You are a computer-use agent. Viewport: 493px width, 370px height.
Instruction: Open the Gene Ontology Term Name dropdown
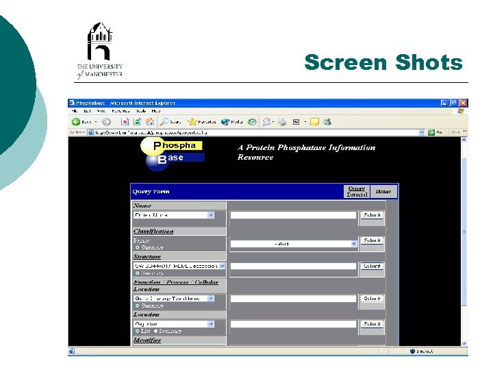174,298
